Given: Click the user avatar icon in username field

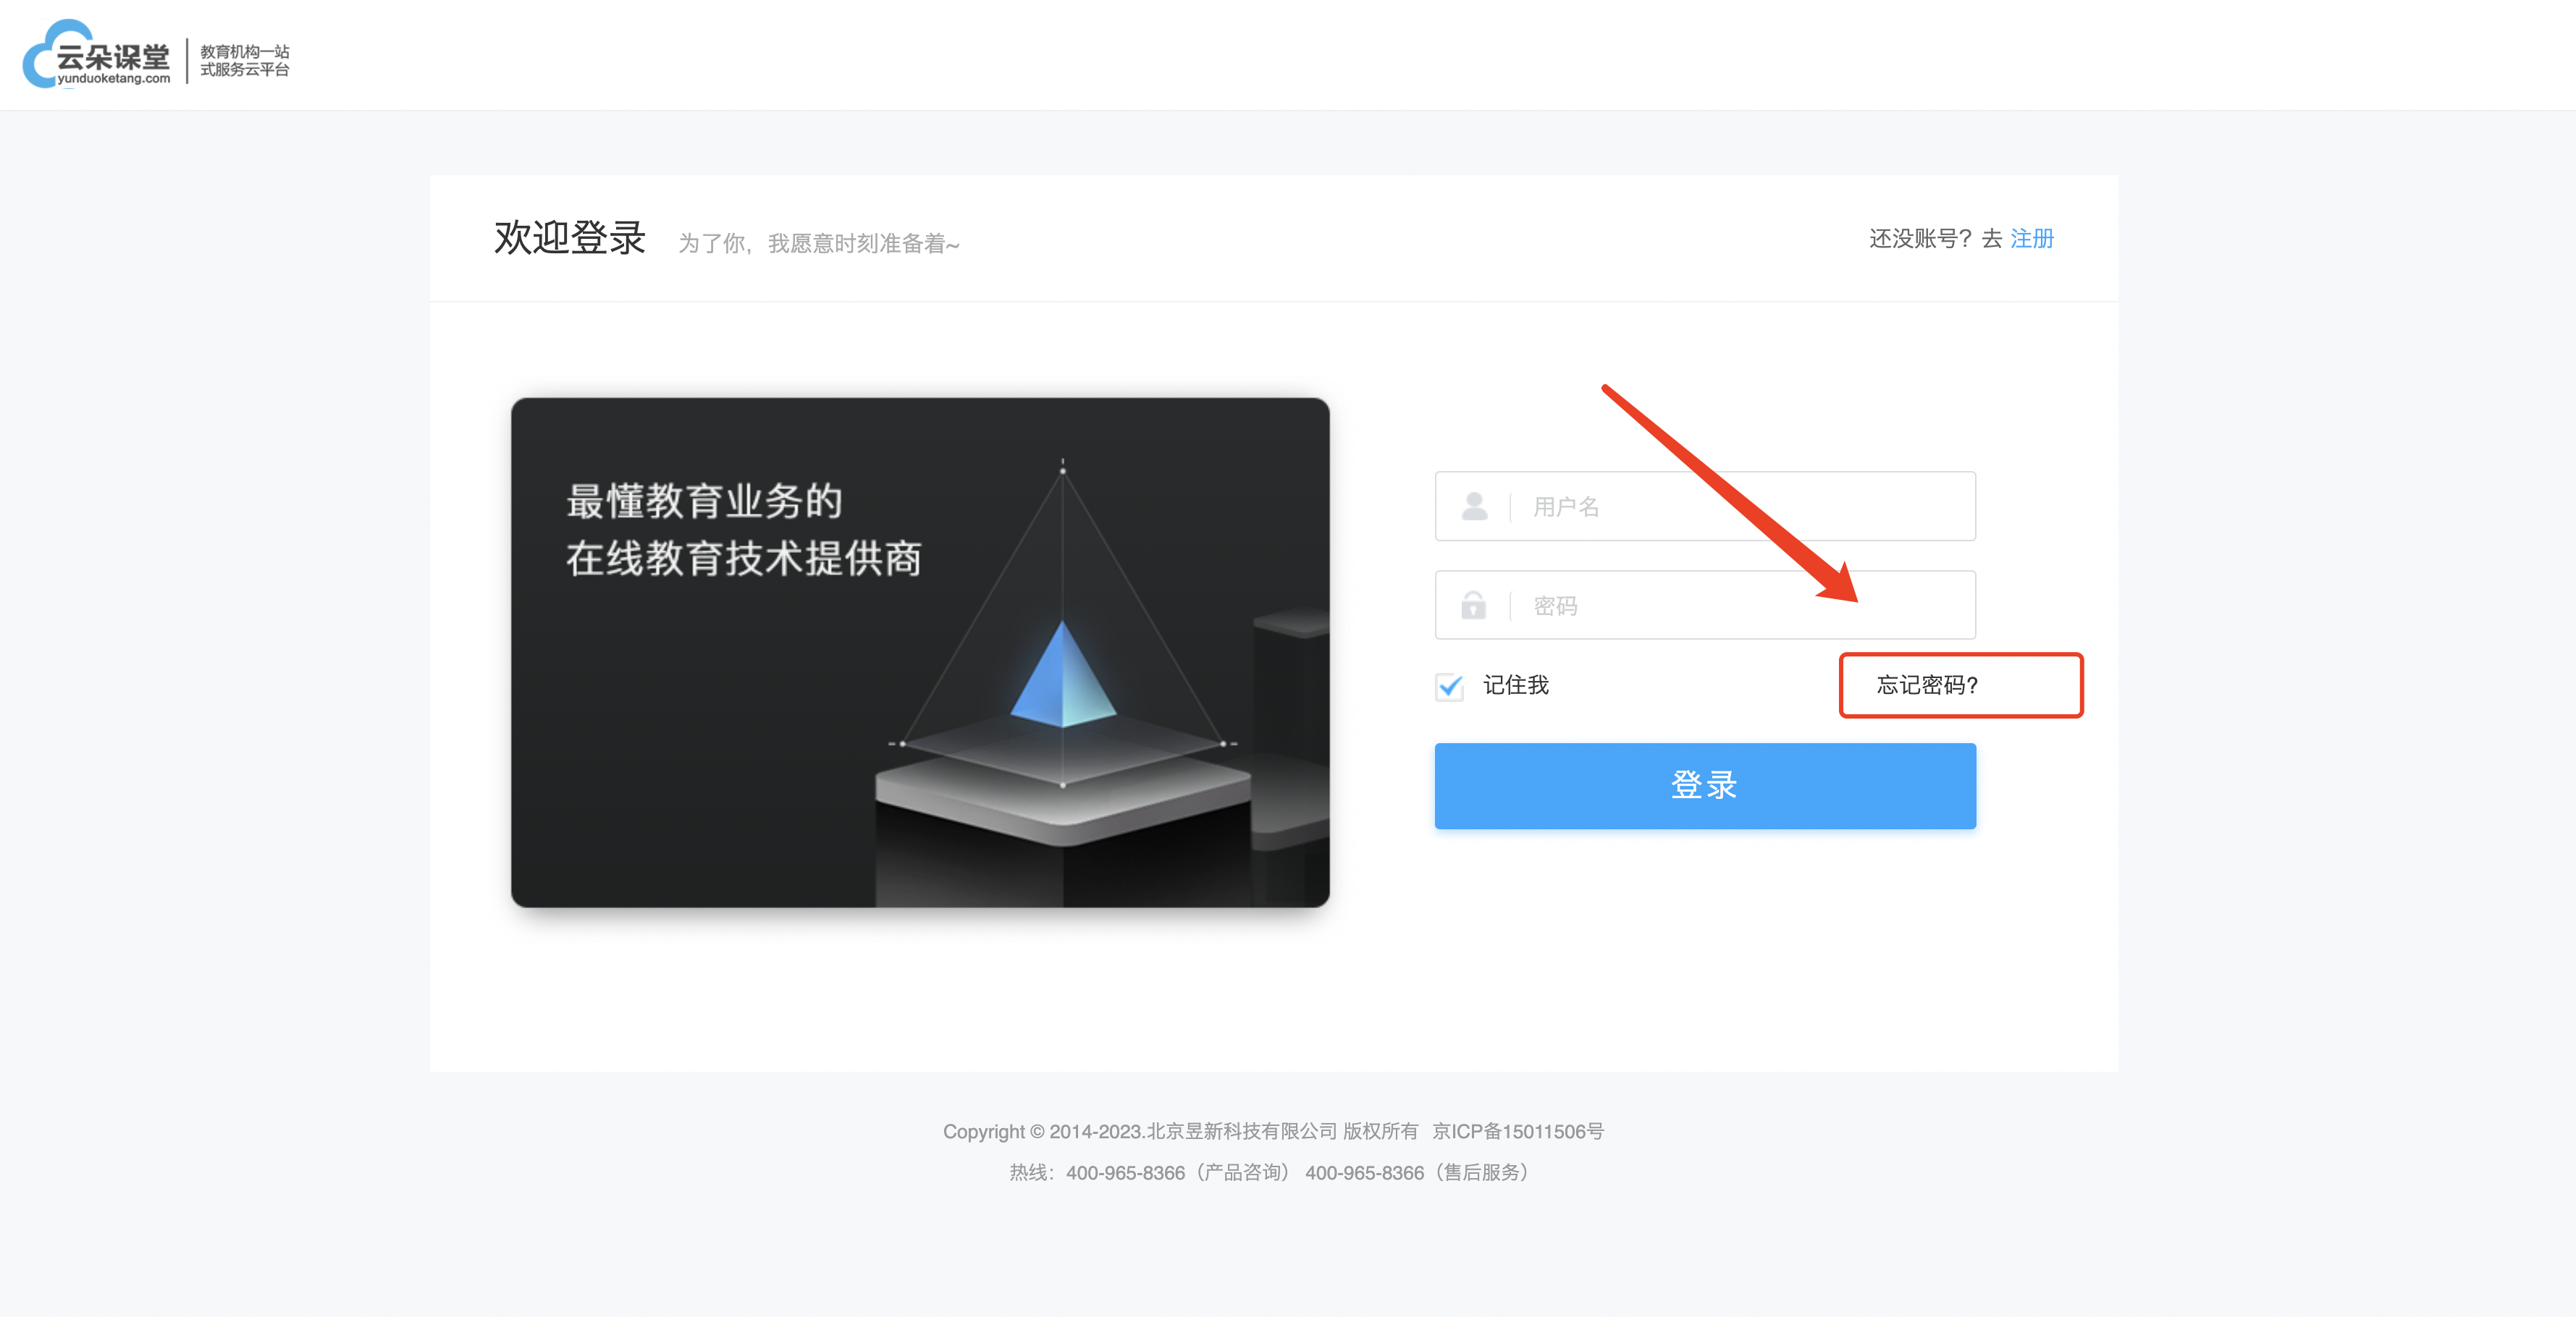Looking at the screenshot, I should click(1474, 507).
